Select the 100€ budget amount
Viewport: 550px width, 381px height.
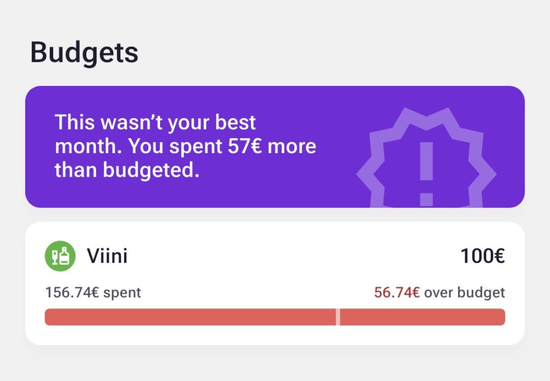482,256
